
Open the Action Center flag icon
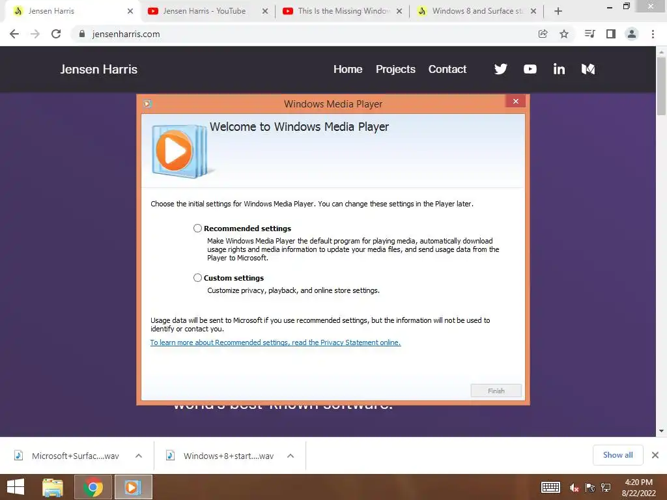(x=590, y=488)
